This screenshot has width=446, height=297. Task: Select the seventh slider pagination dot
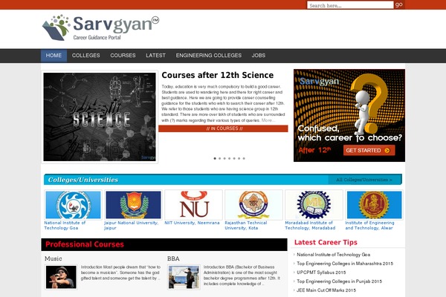[x=244, y=158]
